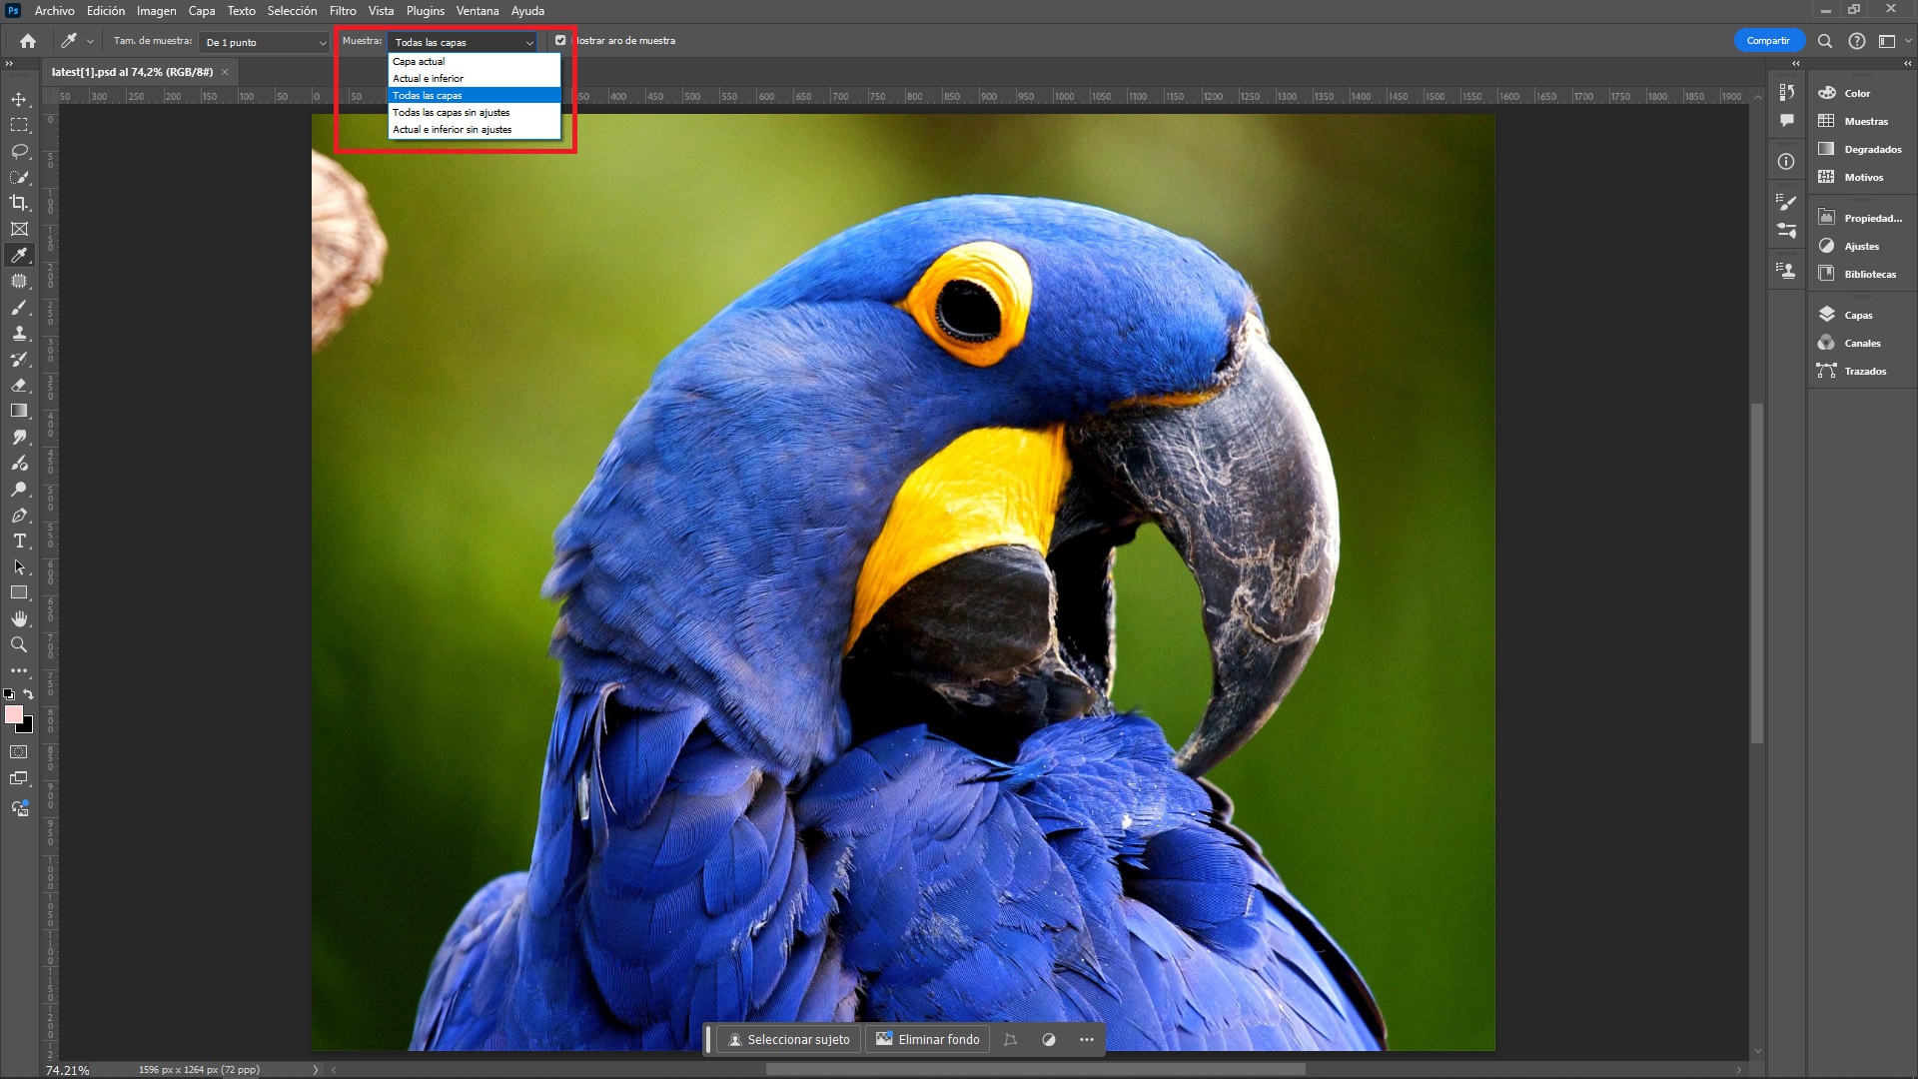Reset to default foreground and background colors
This screenshot has height=1079, width=1918.
[9, 694]
